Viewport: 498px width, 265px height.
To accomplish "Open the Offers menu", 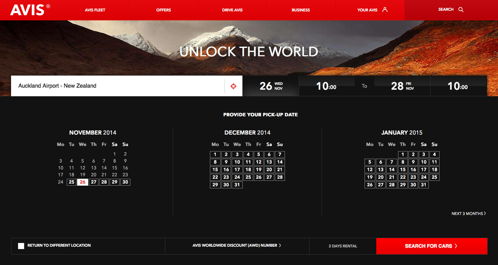I will [x=163, y=10].
